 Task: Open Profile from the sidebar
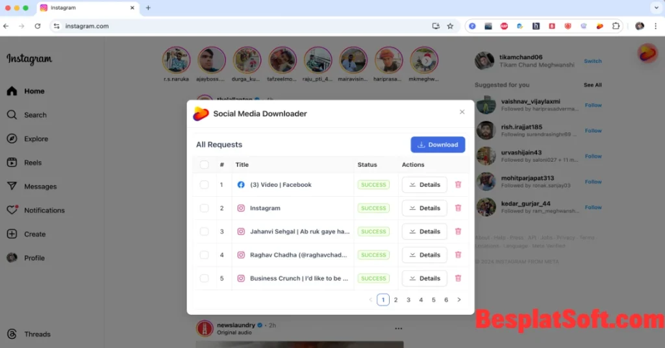click(26, 258)
